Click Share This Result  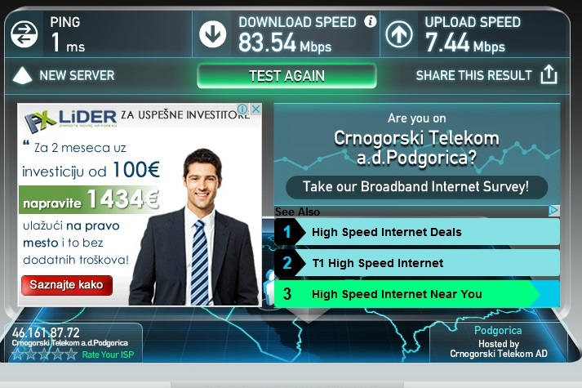[x=473, y=75]
